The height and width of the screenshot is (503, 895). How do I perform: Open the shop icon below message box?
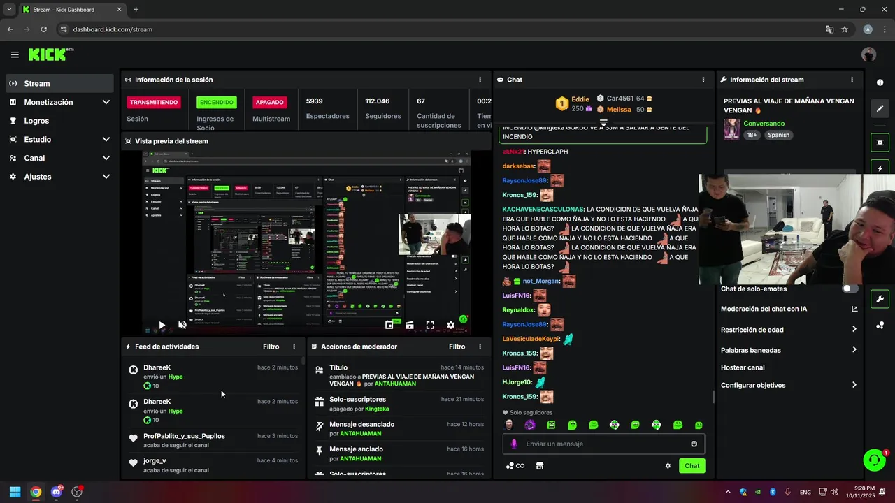coord(540,466)
